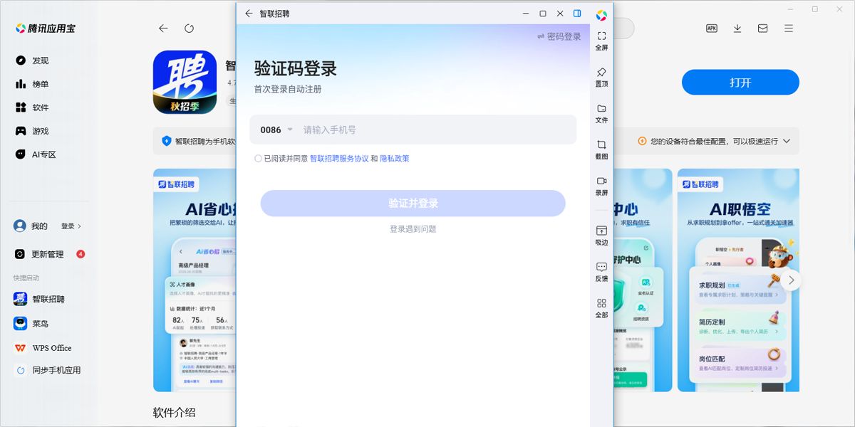855x427 pixels.
Task: Click the phone number input field
Action: tap(436, 130)
